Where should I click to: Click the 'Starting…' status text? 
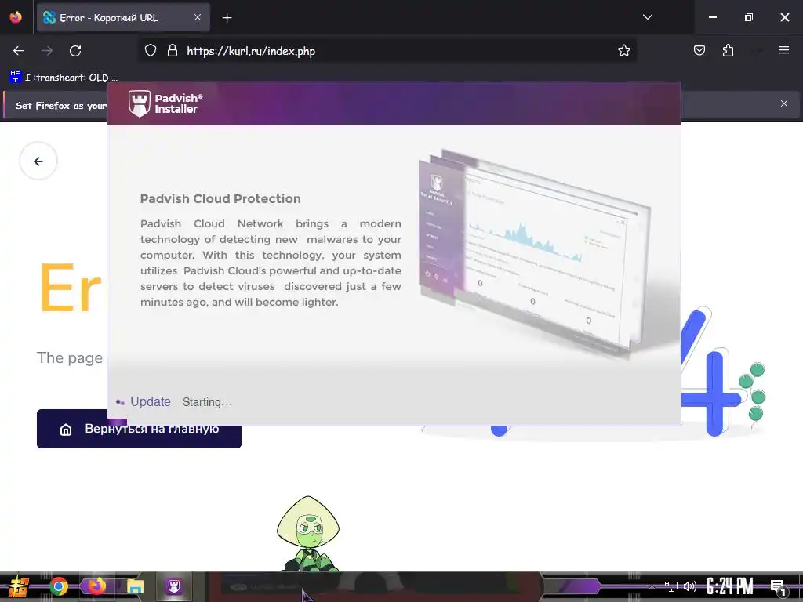(x=207, y=402)
